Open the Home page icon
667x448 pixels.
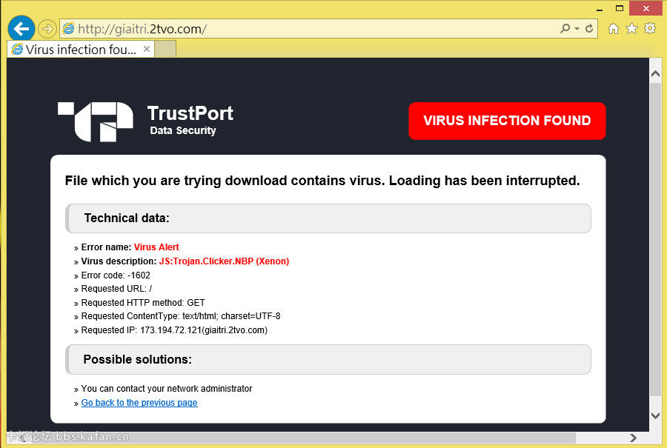[x=614, y=28]
